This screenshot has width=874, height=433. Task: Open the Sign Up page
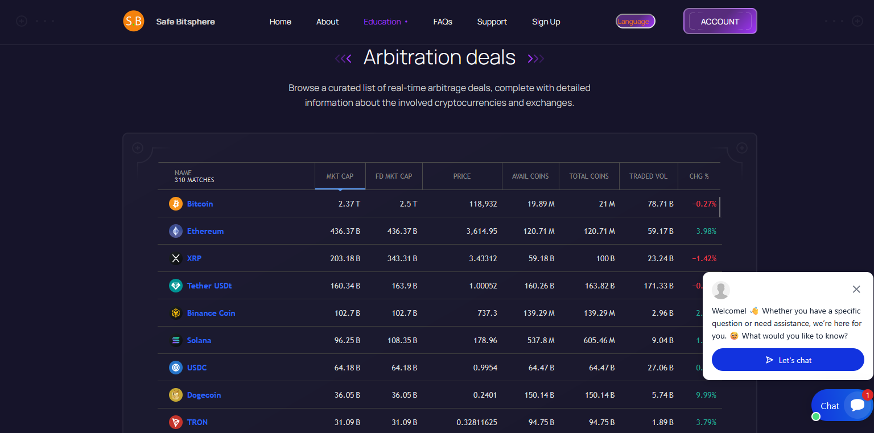(x=546, y=22)
